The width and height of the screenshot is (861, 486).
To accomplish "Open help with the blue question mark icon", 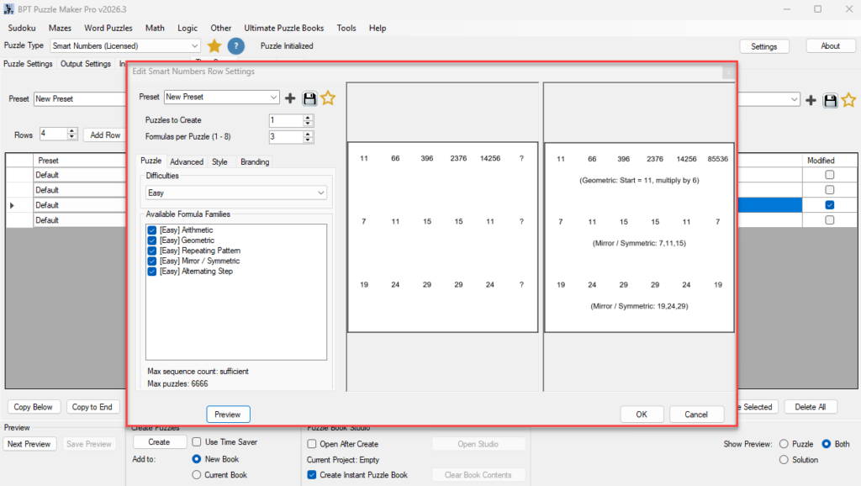I will [236, 46].
